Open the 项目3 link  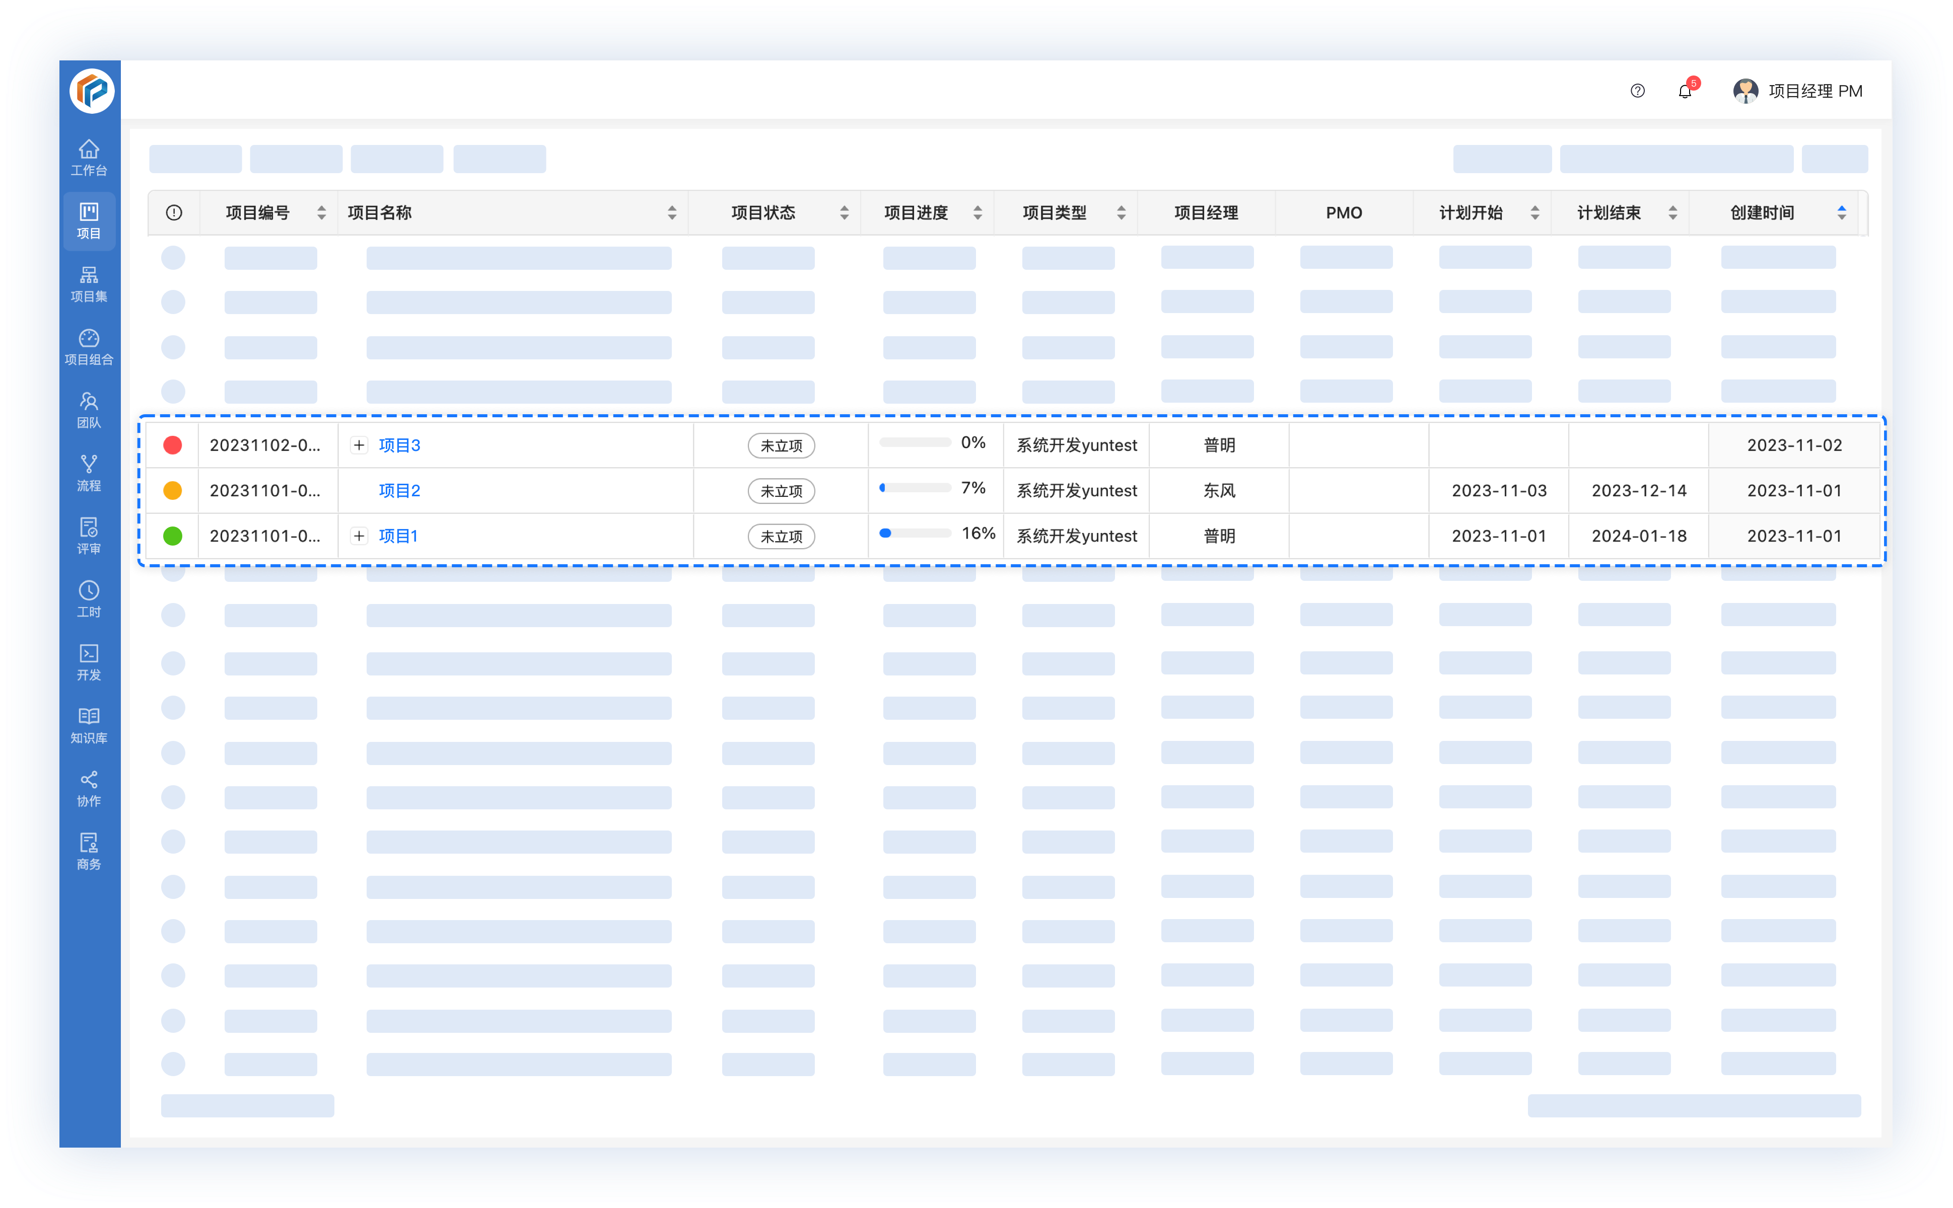(x=399, y=445)
